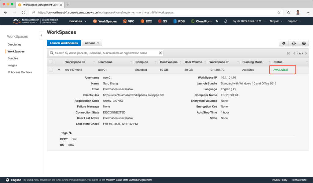Click the notifications bell icon
The width and height of the screenshot is (313, 183).
click(226, 21)
